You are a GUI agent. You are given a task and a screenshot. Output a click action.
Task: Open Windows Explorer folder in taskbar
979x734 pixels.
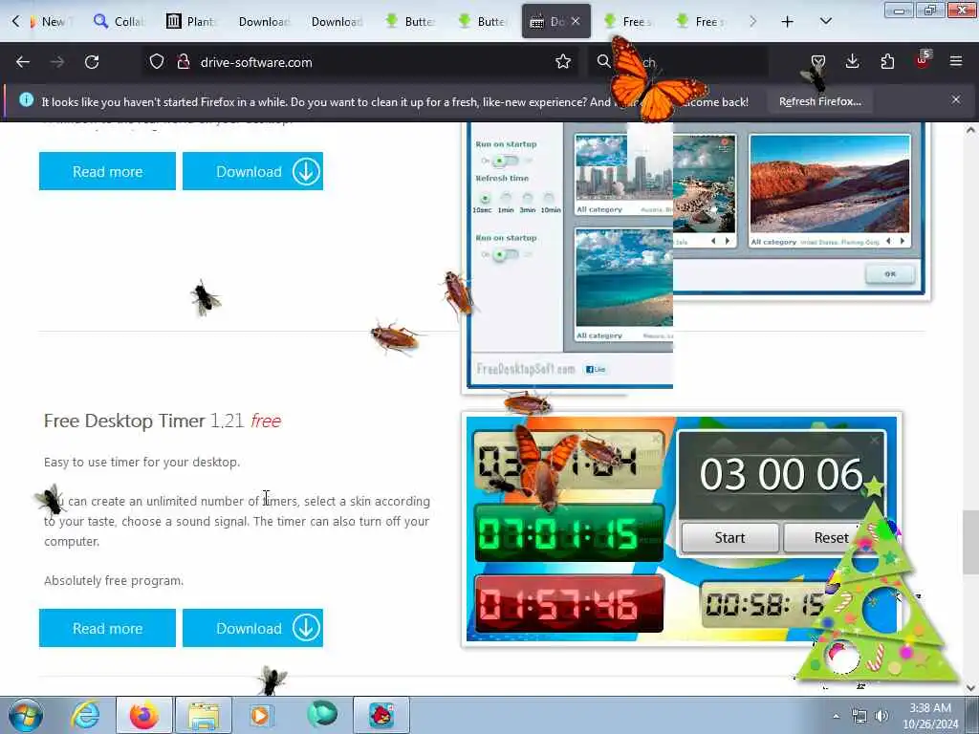point(204,715)
